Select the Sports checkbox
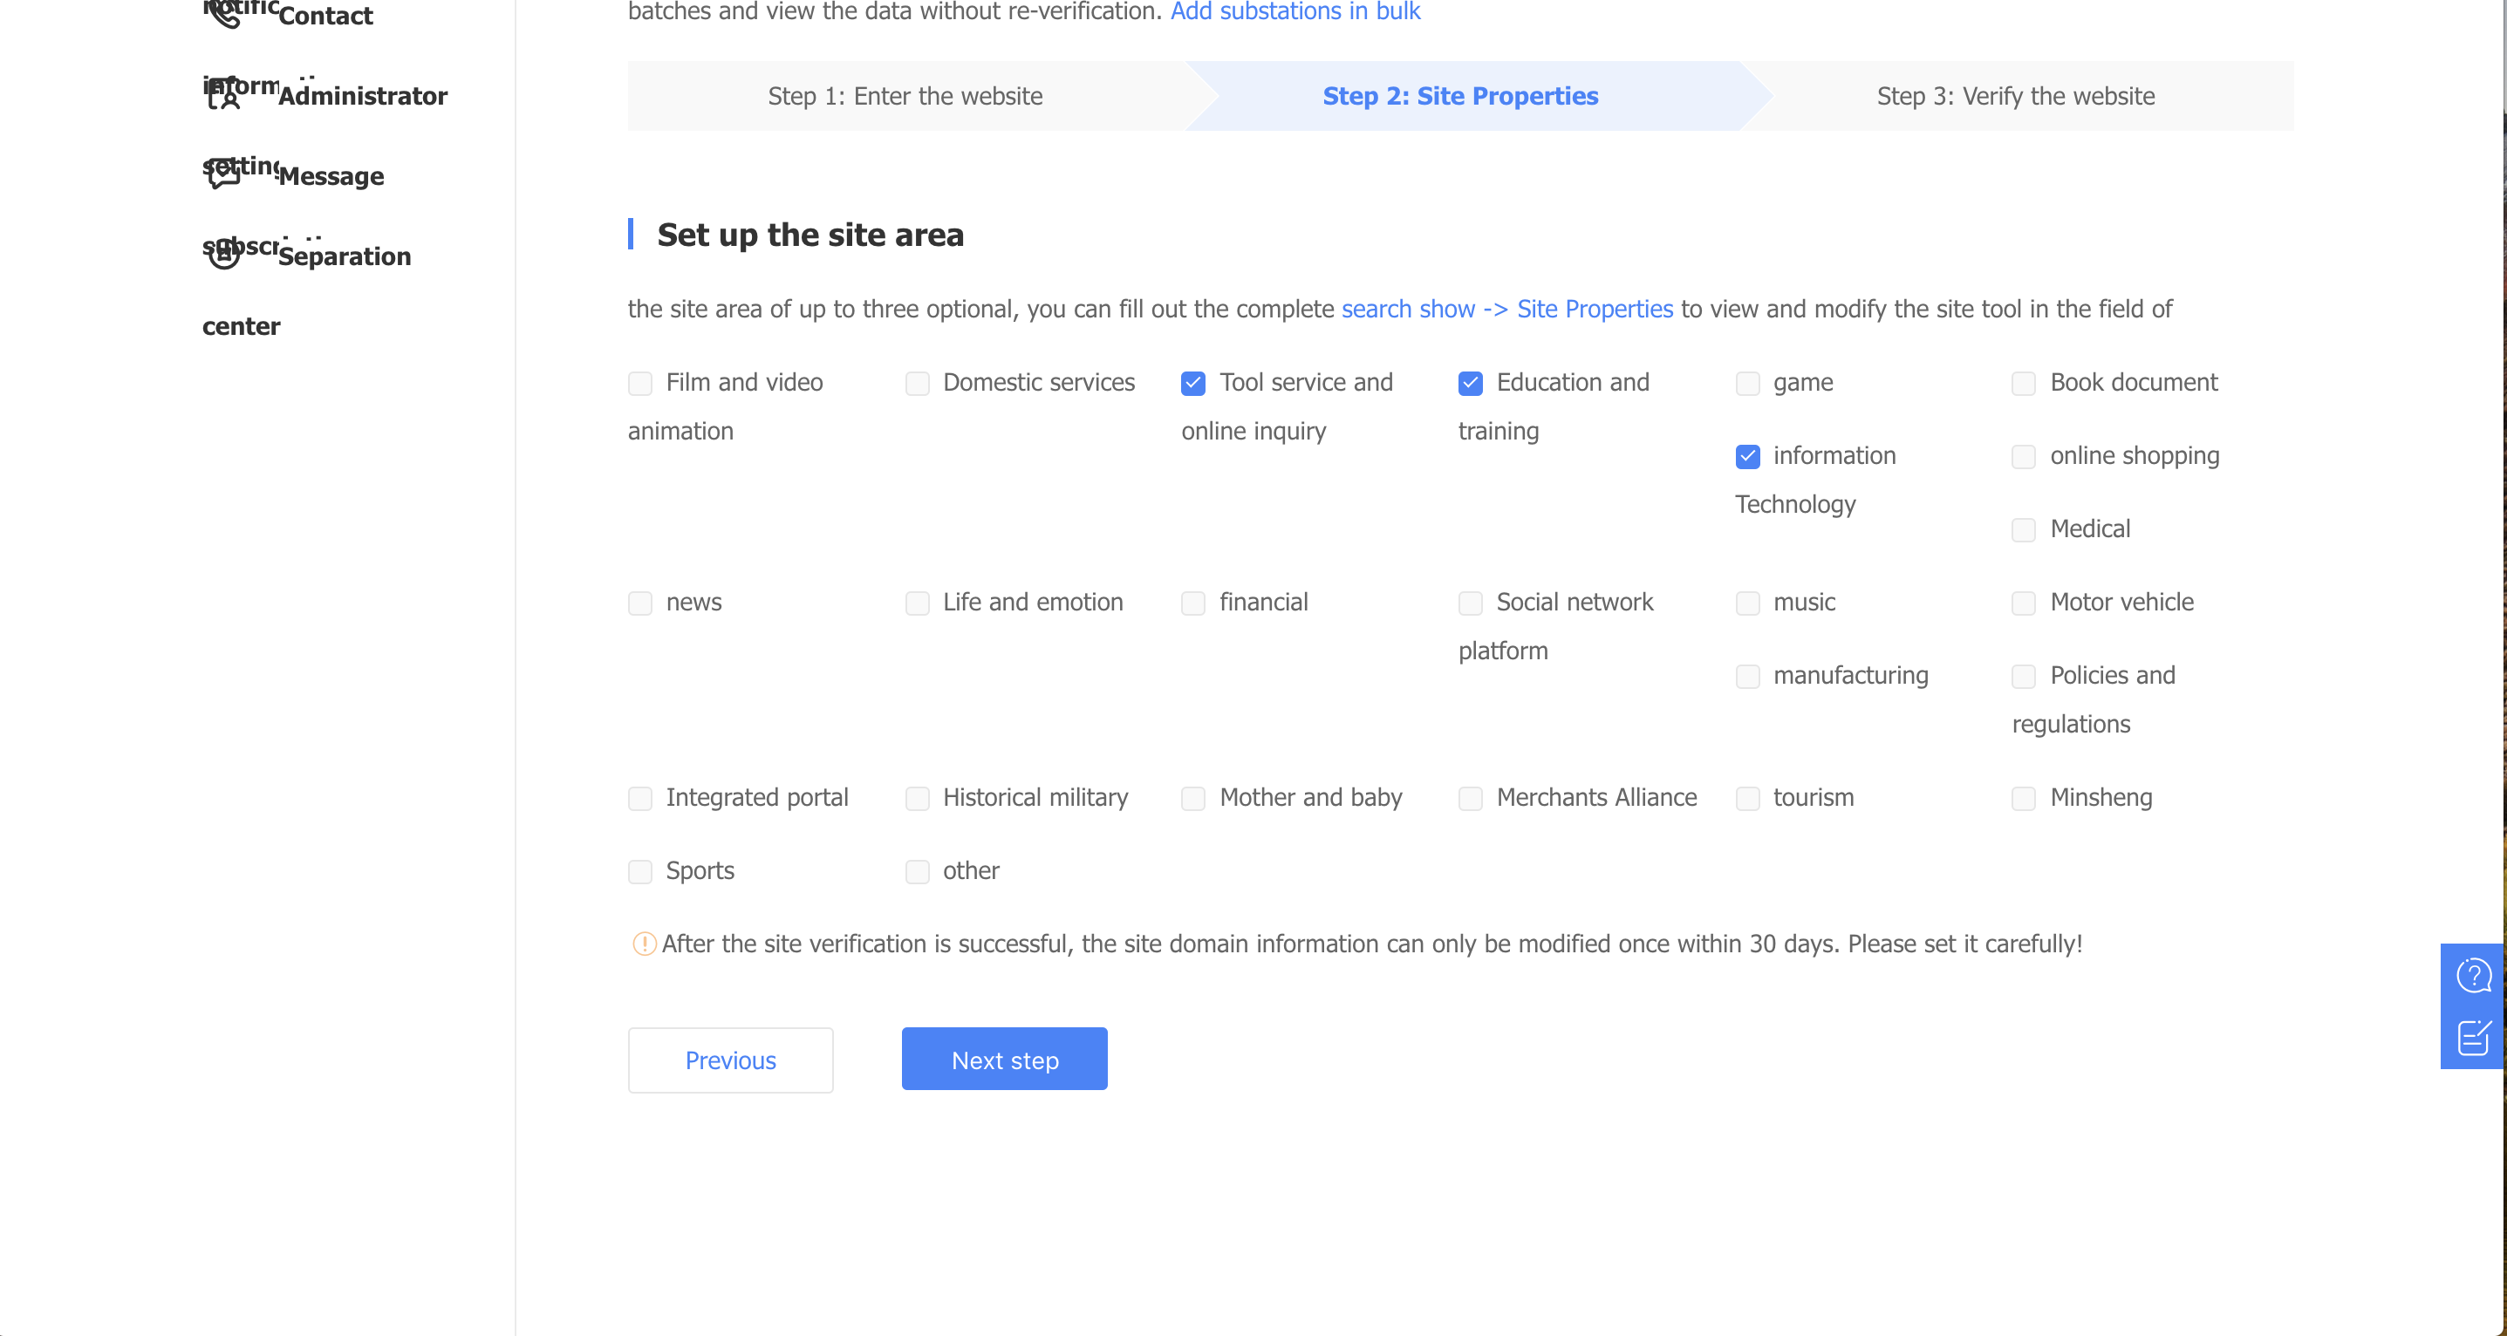Screen dimensions: 2507x1336 click(640, 872)
